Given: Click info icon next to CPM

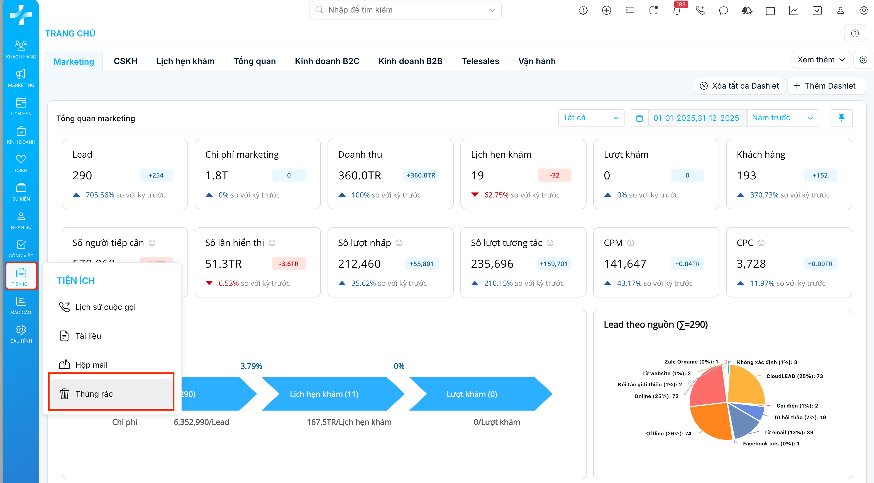Looking at the screenshot, I should (630, 243).
